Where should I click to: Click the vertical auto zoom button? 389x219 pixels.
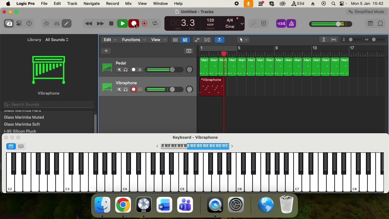[x=324, y=40]
